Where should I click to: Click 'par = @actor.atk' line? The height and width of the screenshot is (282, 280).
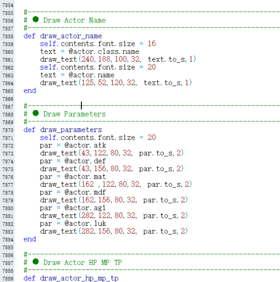pyautogui.click(x=73, y=145)
